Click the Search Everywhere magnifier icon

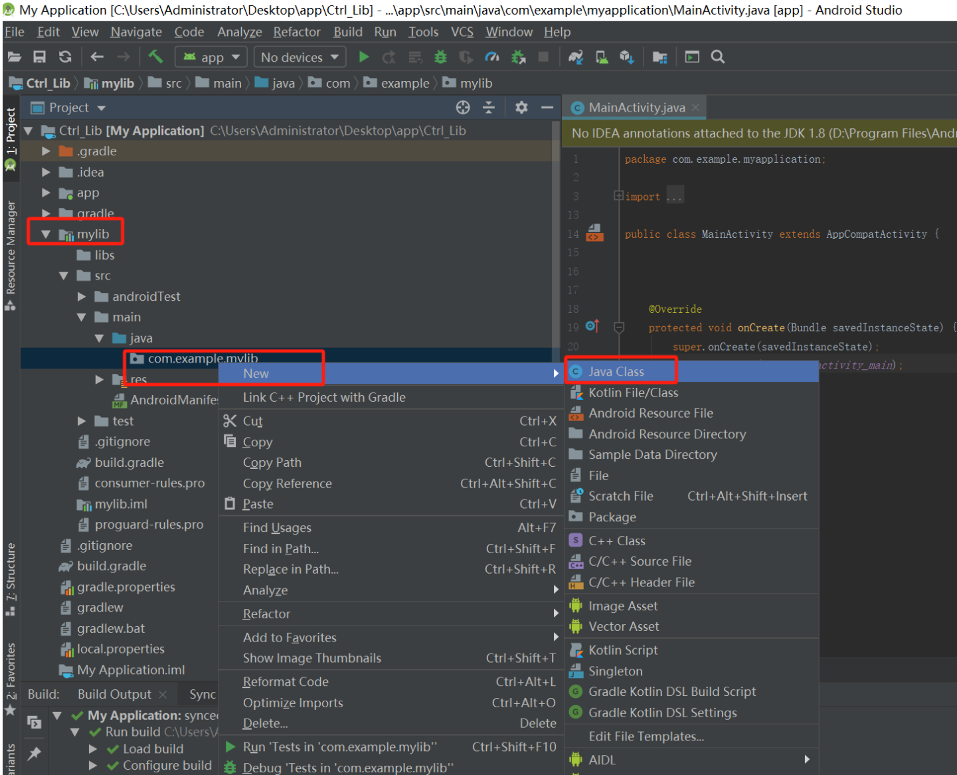(x=718, y=57)
